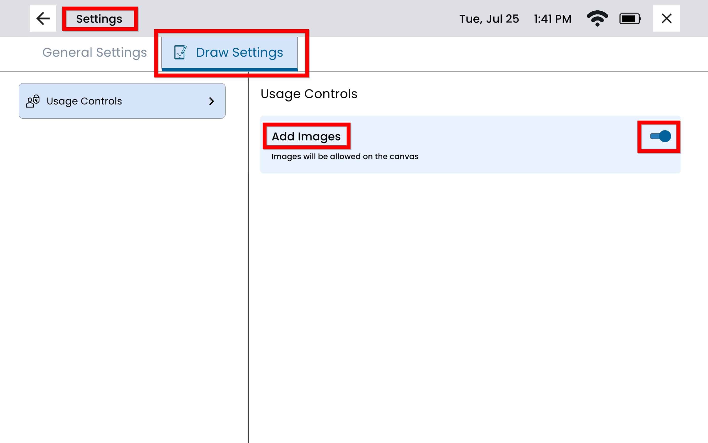708x443 pixels.
Task: Click the Usage Controls panel heading
Action: pyautogui.click(x=309, y=94)
